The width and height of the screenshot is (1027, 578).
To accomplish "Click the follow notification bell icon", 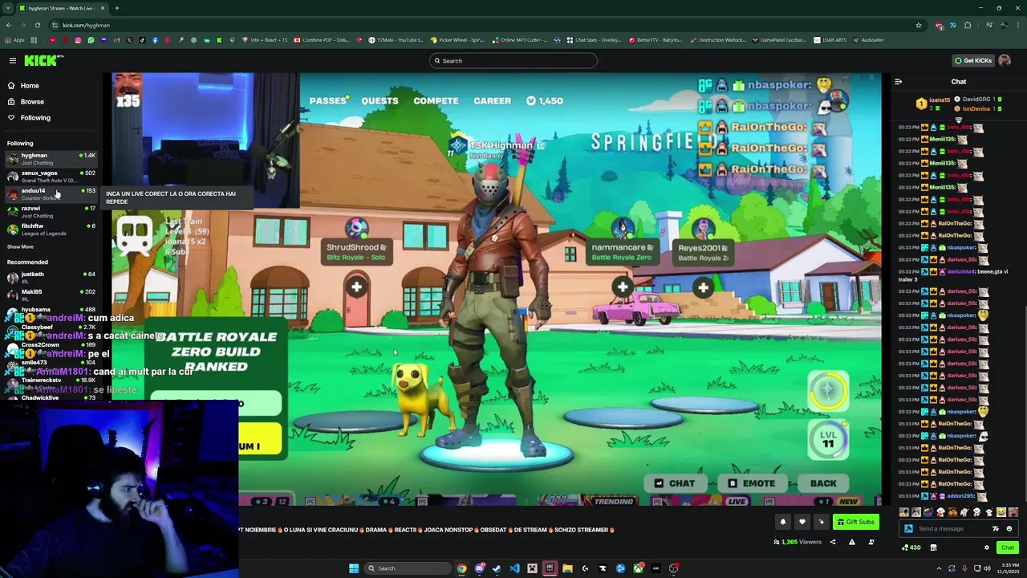I will click(x=783, y=522).
